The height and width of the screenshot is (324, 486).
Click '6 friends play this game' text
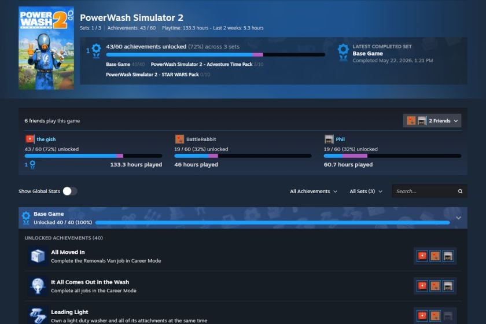pos(52,120)
